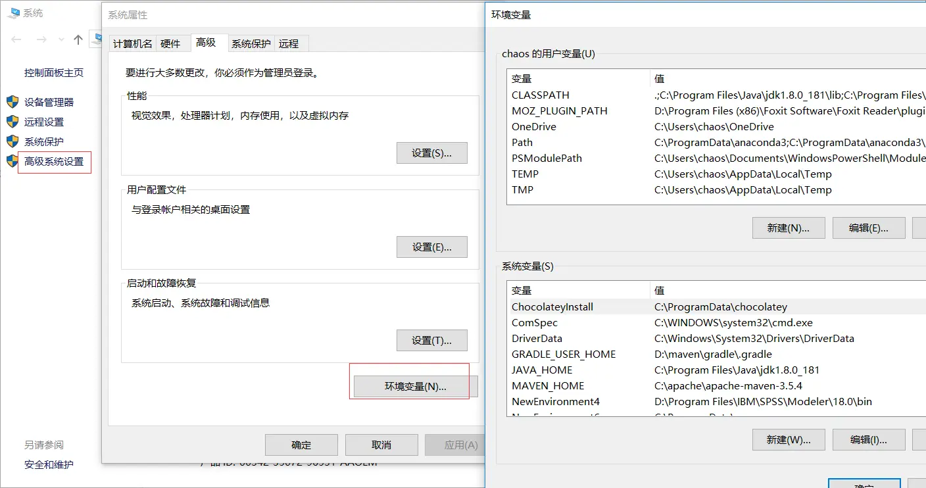This screenshot has height=488, width=926.
Task: Click 新建(N) under user variables
Action: click(789, 228)
